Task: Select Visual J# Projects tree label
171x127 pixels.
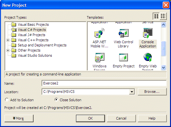Action: pyautogui.click(x=32, y=35)
